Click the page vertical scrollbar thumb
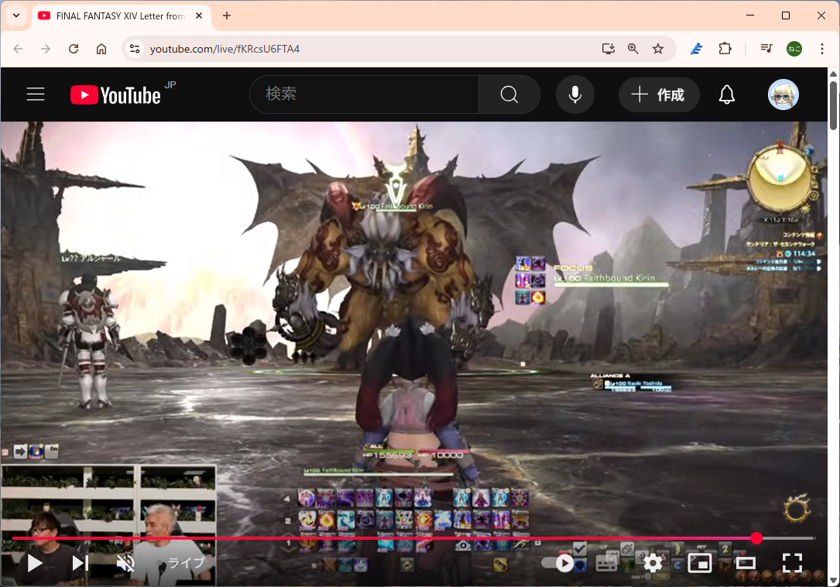This screenshot has width=840, height=587. [833, 105]
